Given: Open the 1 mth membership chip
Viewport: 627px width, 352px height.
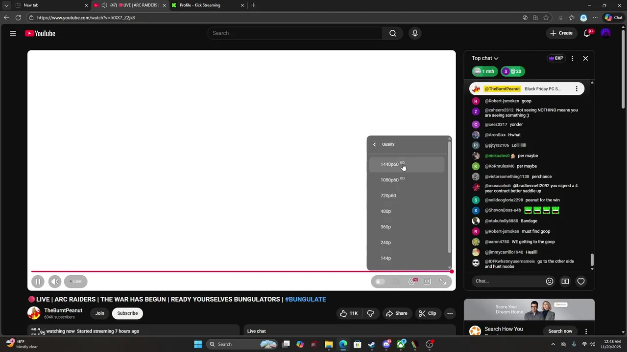Looking at the screenshot, I should pyautogui.click(x=484, y=71).
